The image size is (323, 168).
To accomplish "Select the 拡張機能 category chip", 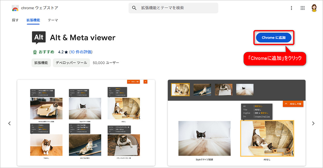I will click(41, 63).
